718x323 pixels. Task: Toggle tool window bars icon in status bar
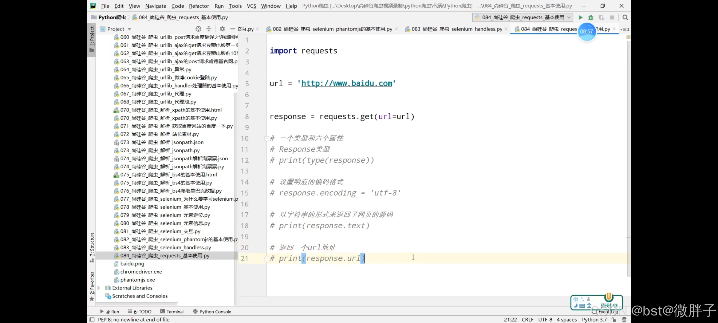pyautogui.click(x=92, y=319)
